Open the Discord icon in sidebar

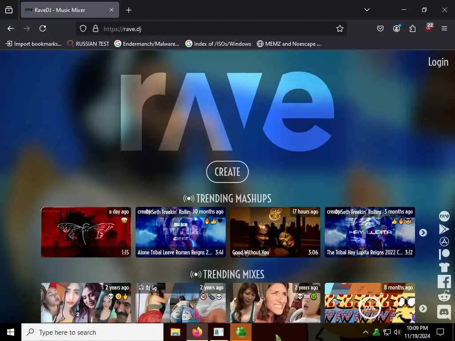(x=444, y=312)
